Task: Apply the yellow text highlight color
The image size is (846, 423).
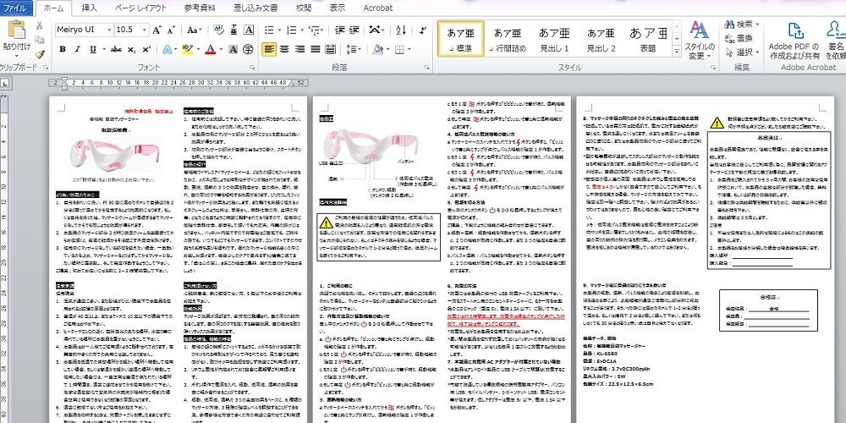Action: (187, 49)
